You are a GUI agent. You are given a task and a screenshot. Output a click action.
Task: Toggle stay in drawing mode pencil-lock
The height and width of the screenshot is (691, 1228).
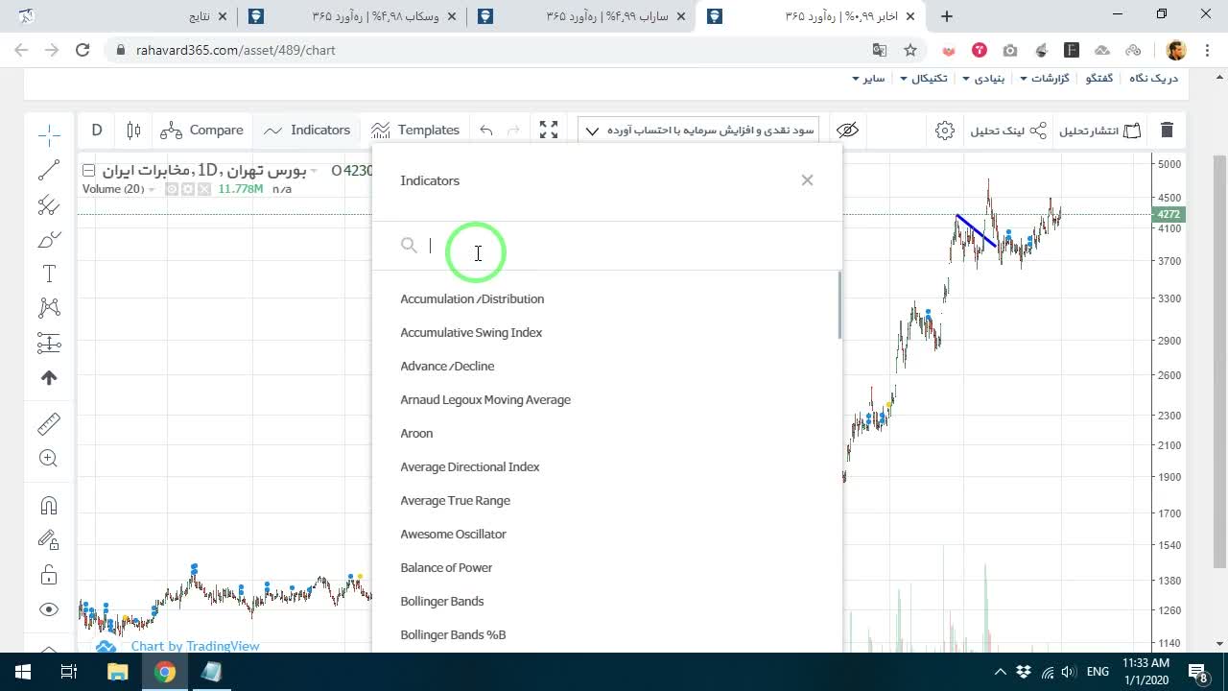[49, 539]
